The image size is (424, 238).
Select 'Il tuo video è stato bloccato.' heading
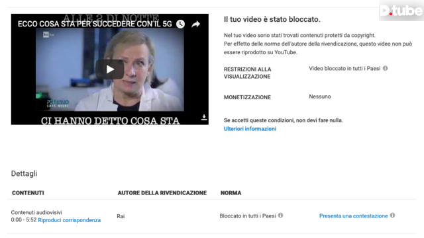(272, 19)
